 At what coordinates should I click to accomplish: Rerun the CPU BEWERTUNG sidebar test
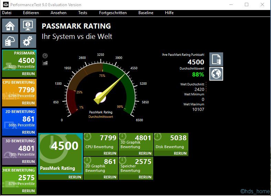tap(28, 103)
